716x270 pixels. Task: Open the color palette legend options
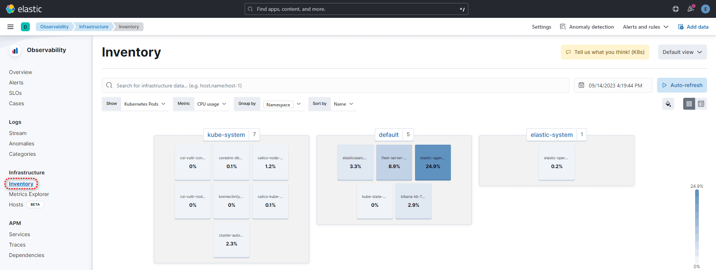point(668,104)
